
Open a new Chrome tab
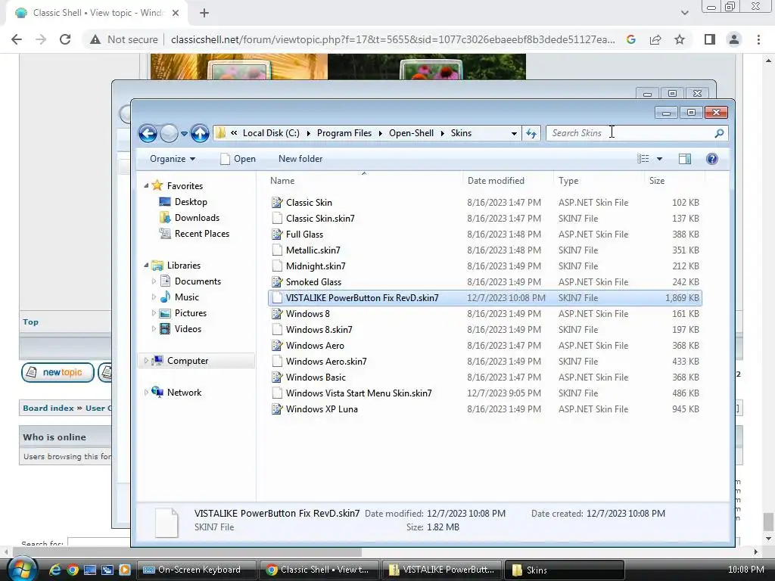204,14
